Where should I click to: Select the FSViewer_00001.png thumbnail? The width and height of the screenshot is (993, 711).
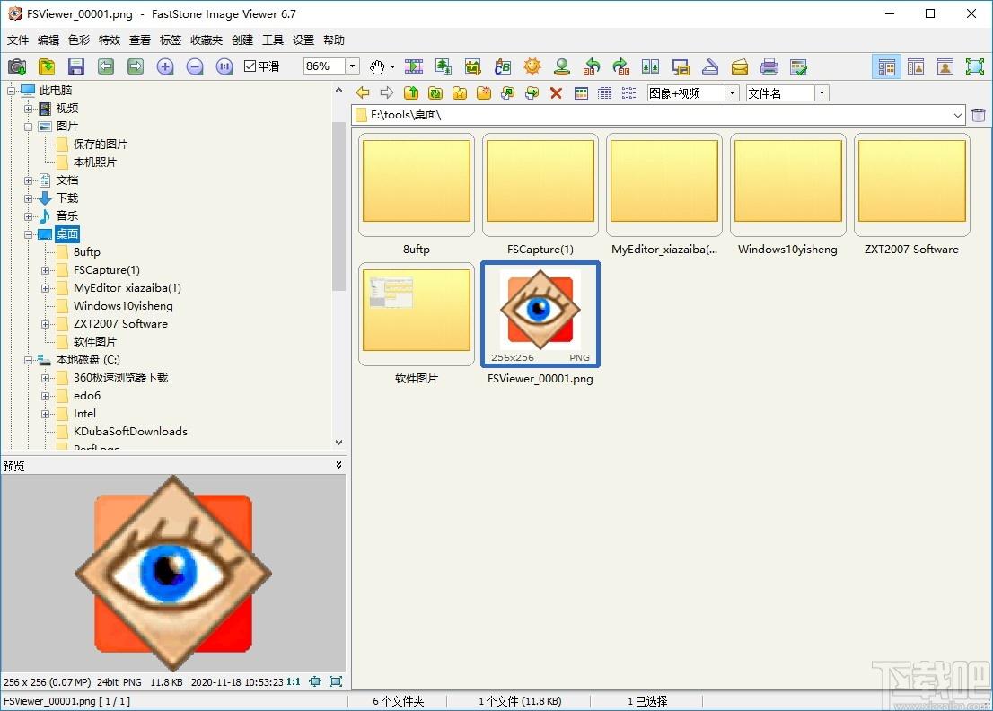pyautogui.click(x=540, y=315)
